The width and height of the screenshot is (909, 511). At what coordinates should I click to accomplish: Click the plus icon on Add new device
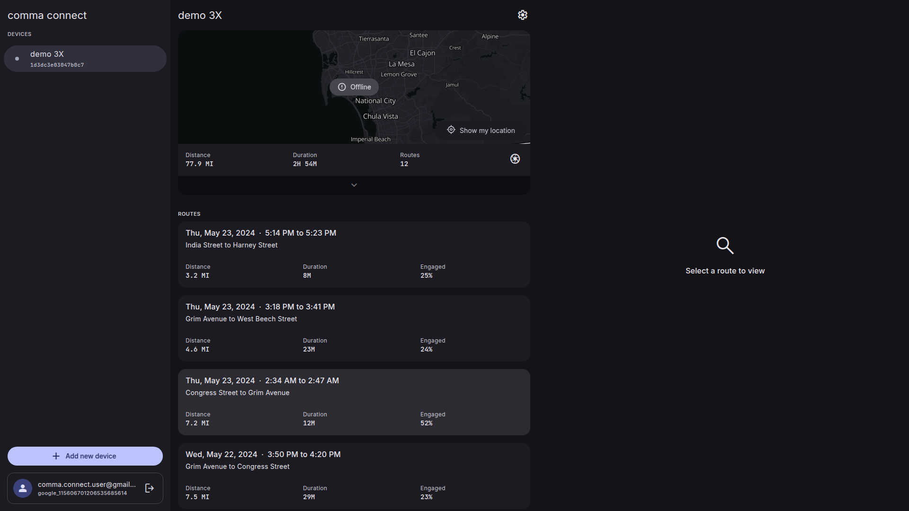pos(56,456)
